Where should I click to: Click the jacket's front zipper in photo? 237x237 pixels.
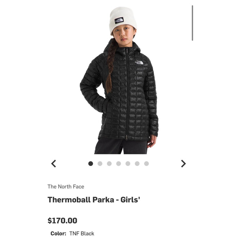[x=127, y=94]
